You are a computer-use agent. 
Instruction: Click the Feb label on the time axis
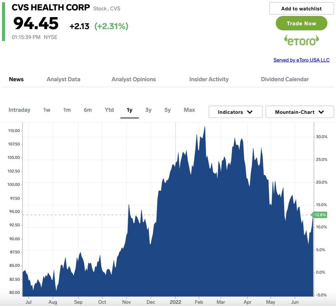199,302
